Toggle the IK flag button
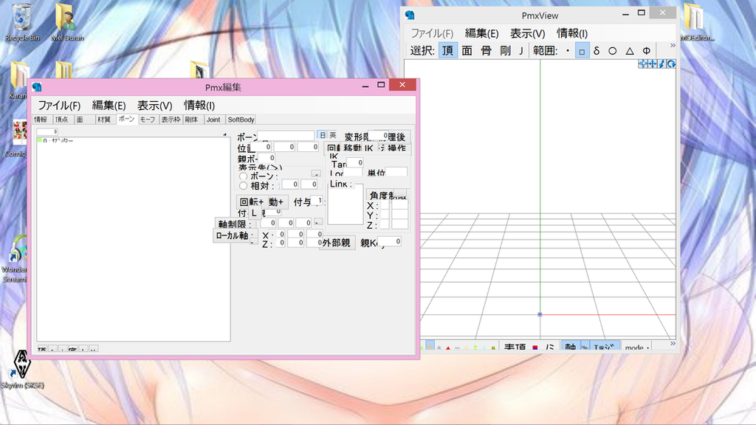 369,148
